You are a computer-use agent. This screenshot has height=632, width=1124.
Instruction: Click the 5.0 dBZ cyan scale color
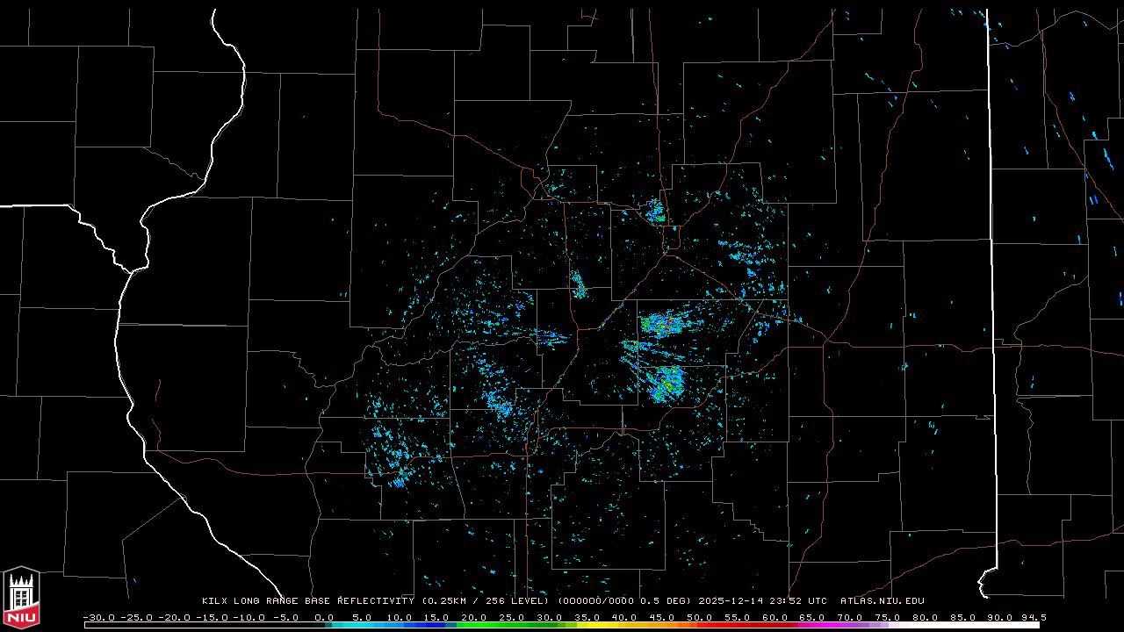(x=361, y=625)
